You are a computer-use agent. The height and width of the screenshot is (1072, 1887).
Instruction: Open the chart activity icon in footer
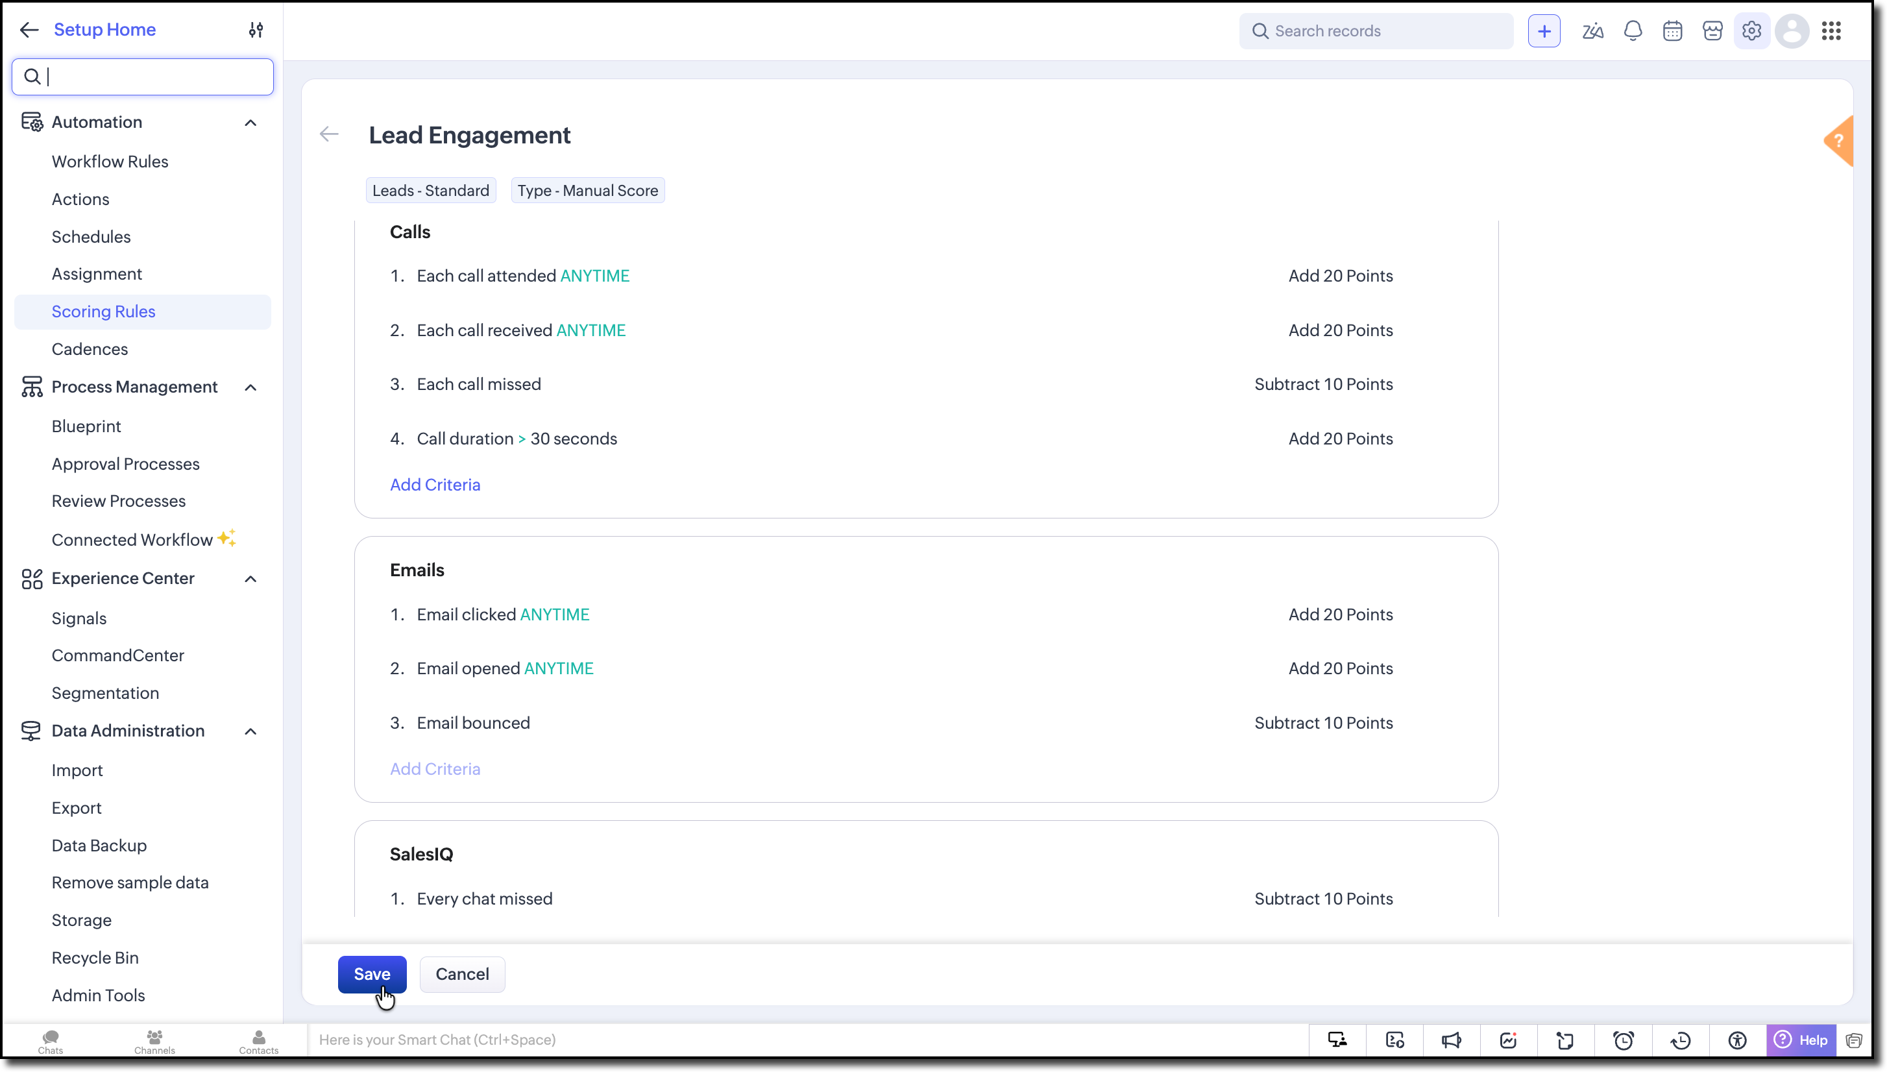click(x=1508, y=1040)
